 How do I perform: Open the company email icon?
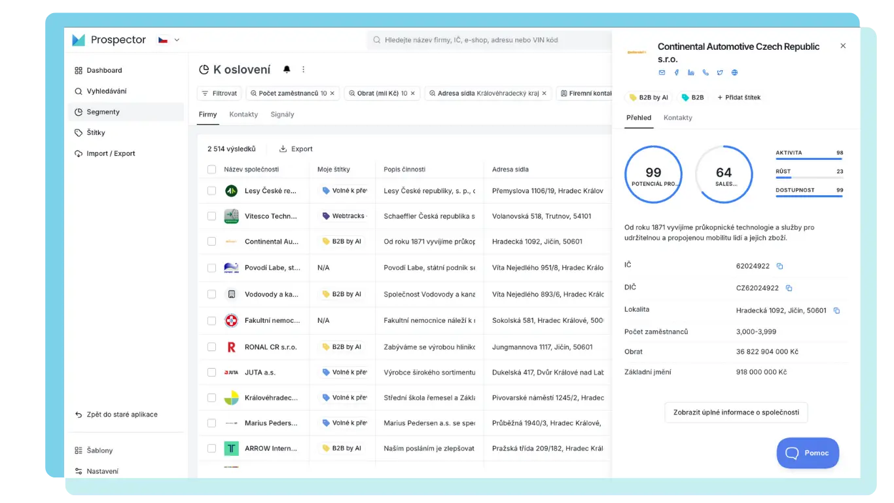click(662, 73)
